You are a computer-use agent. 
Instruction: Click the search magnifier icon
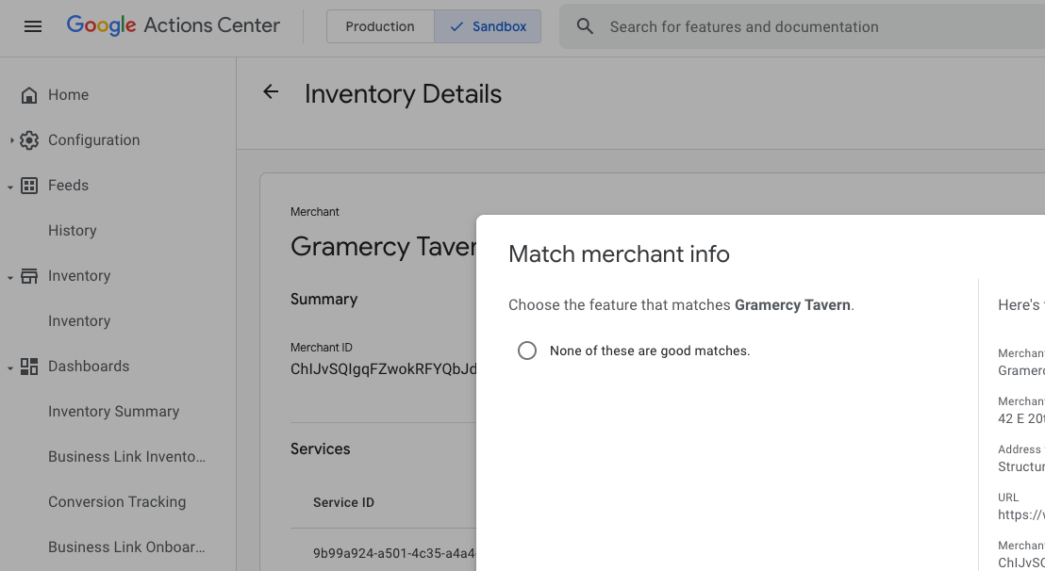point(585,26)
